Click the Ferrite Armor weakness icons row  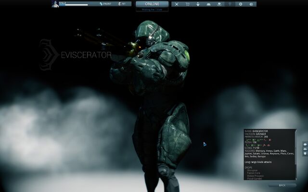click(258, 140)
